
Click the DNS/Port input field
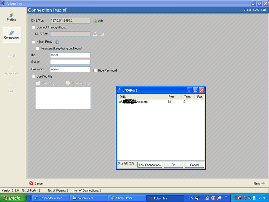[70, 21]
